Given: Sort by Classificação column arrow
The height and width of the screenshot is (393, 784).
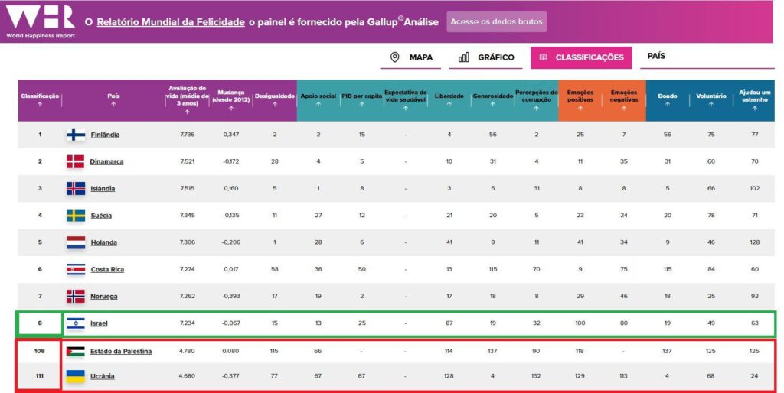Looking at the screenshot, I should pos(39,106).
